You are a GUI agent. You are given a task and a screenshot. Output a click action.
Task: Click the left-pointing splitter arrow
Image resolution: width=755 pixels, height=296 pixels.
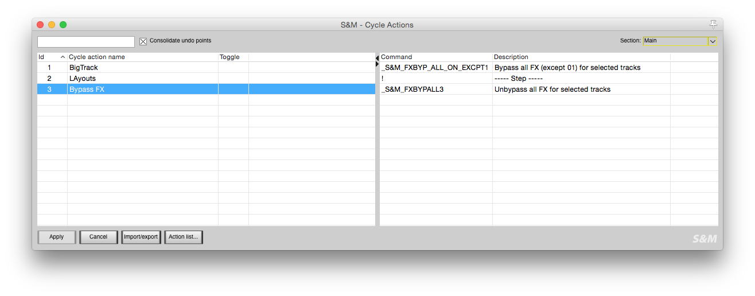(x=377, y=58)
